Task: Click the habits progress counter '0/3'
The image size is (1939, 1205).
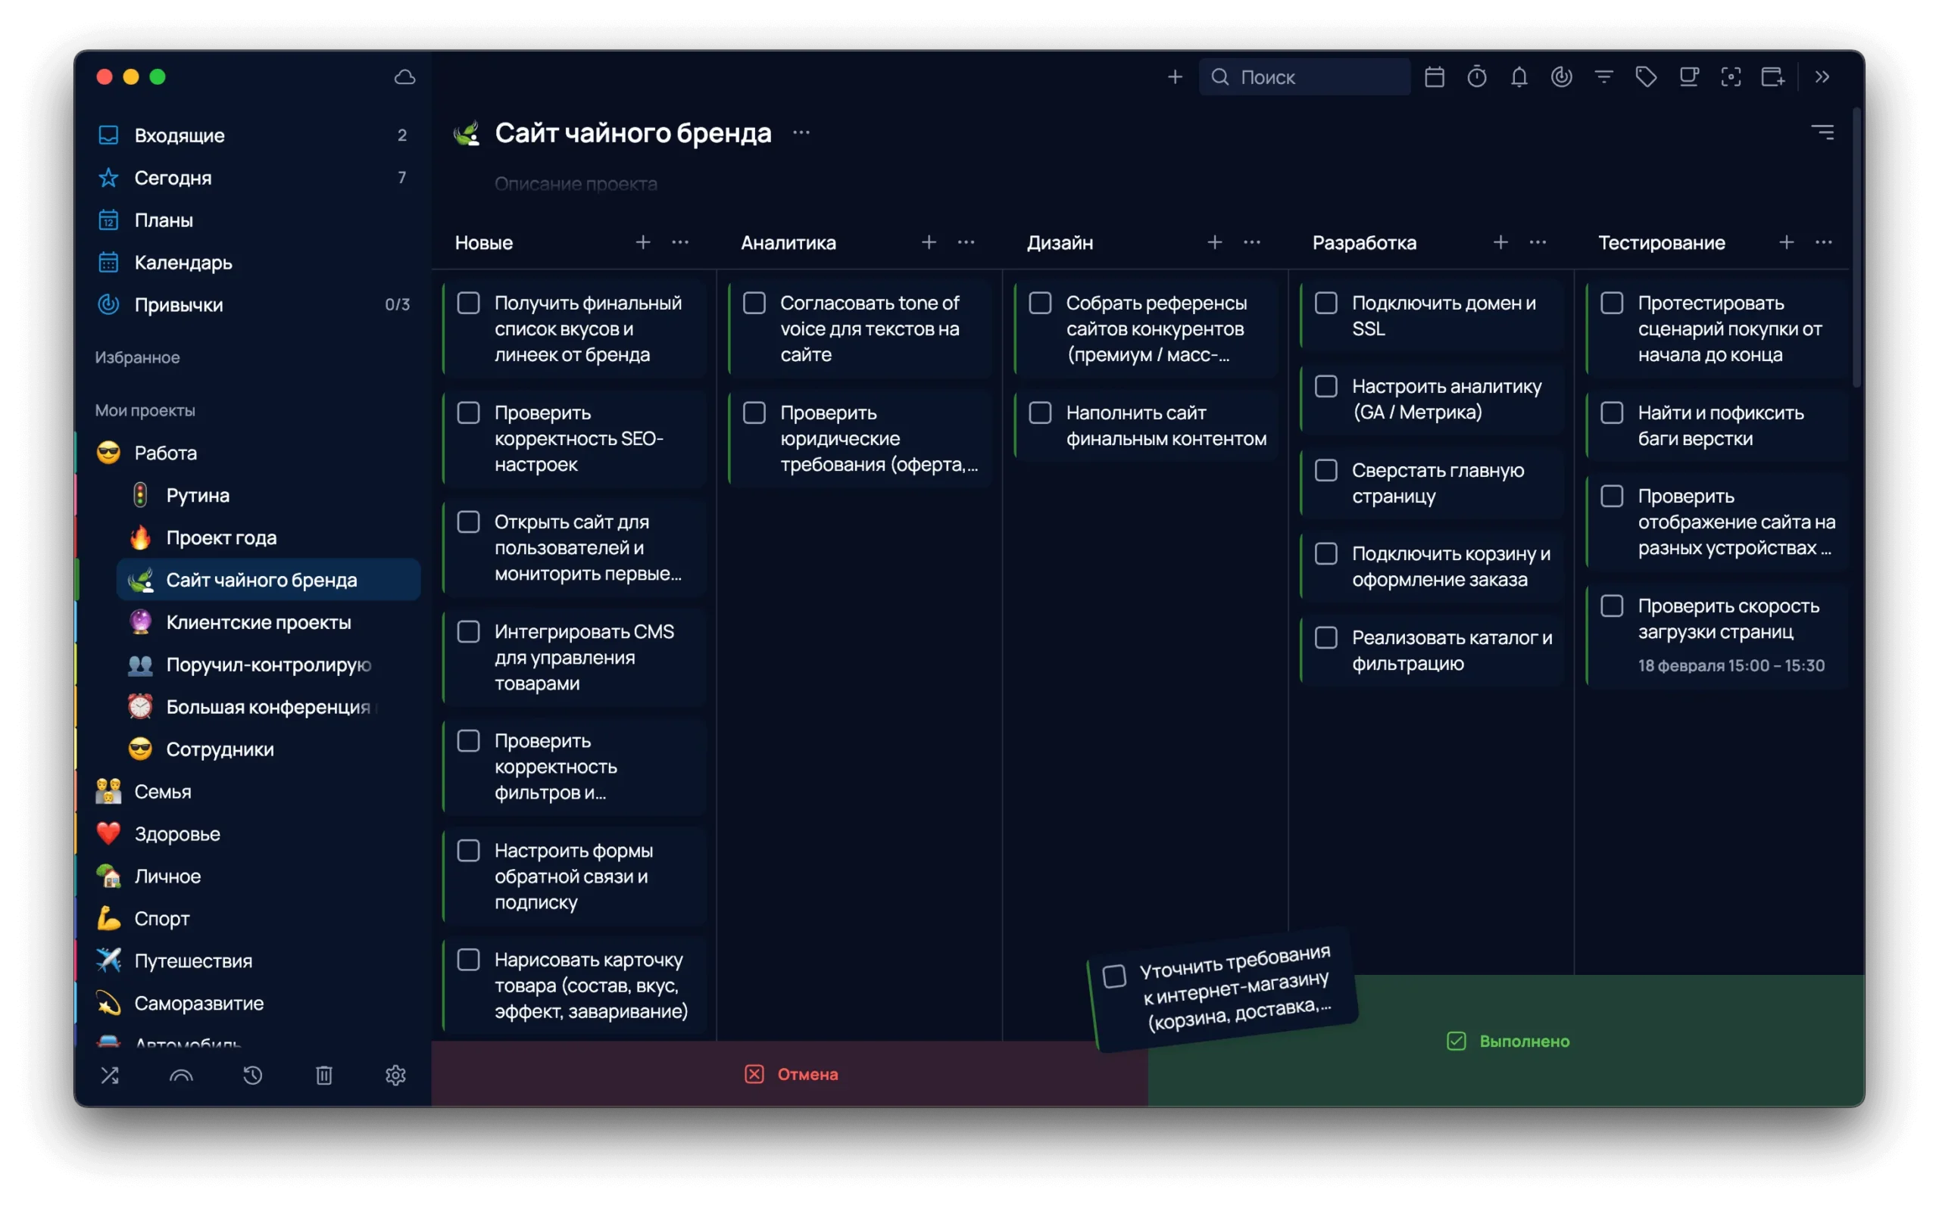Action: 396,304
